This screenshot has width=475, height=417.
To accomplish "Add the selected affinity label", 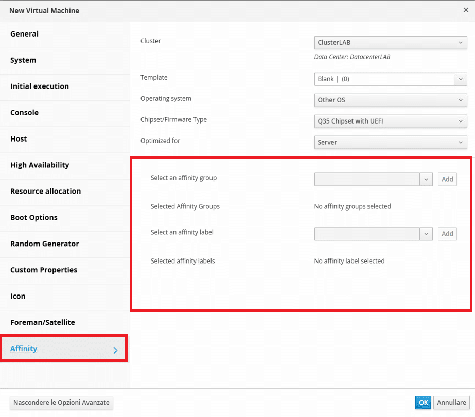I will [447, 234].
